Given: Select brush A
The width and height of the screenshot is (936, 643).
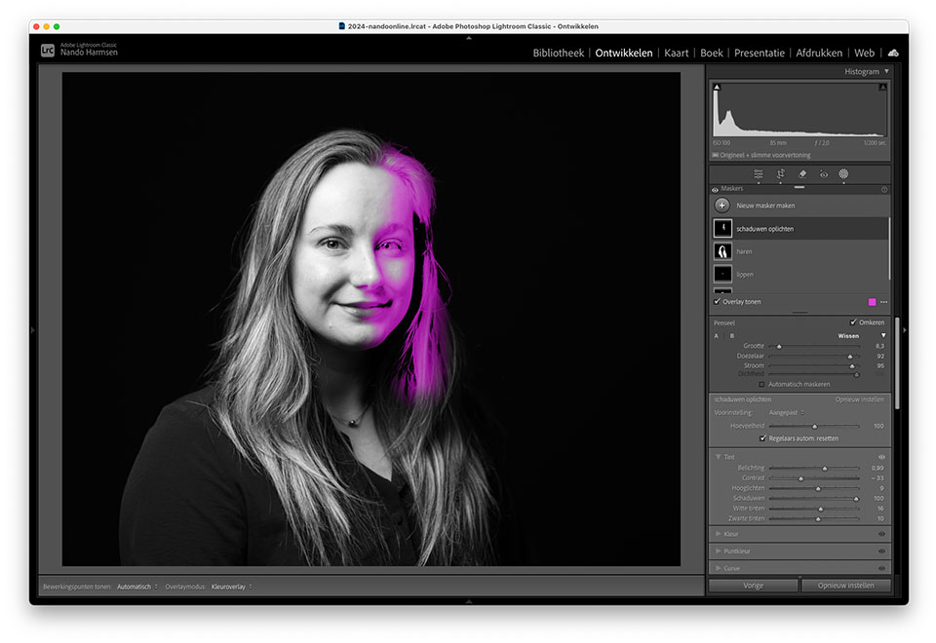Looking at the screenshot, I should [x=717, y=336].
